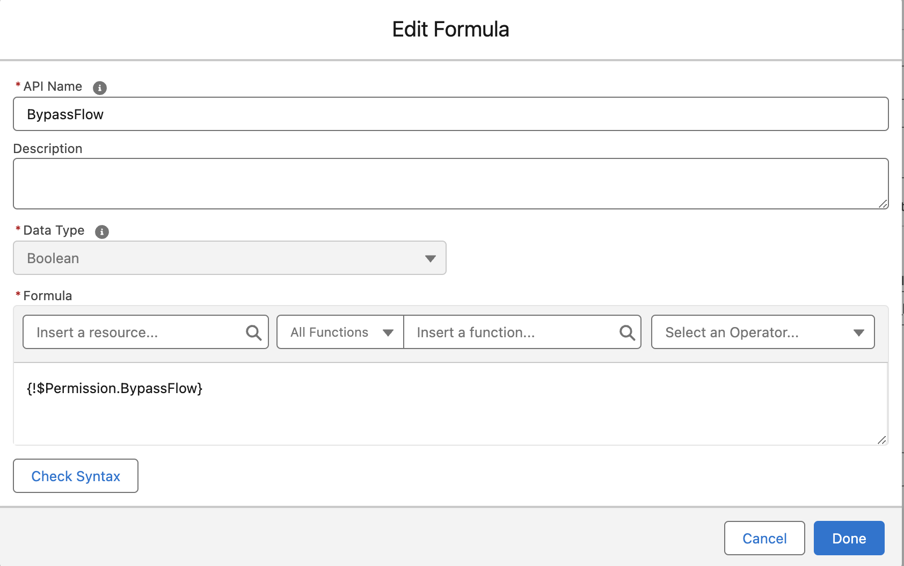The height and width of the screenshot is (566, 904).
Task: Click the Data Type dropdown arrow
Action: pyautogui.click(x=430, y=259)
